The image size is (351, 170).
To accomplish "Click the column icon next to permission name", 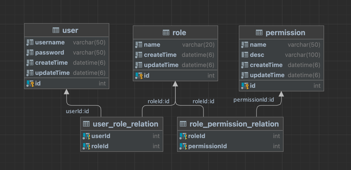I will coord(244,45).
